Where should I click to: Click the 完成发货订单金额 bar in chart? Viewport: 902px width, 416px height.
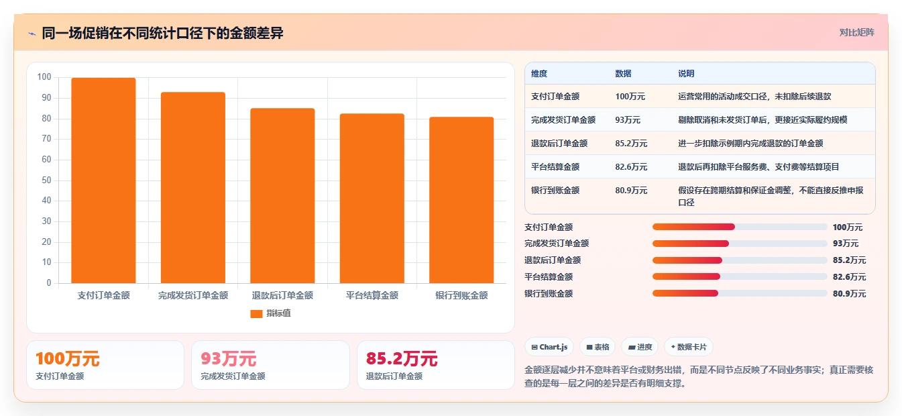(x=193, y=188)
